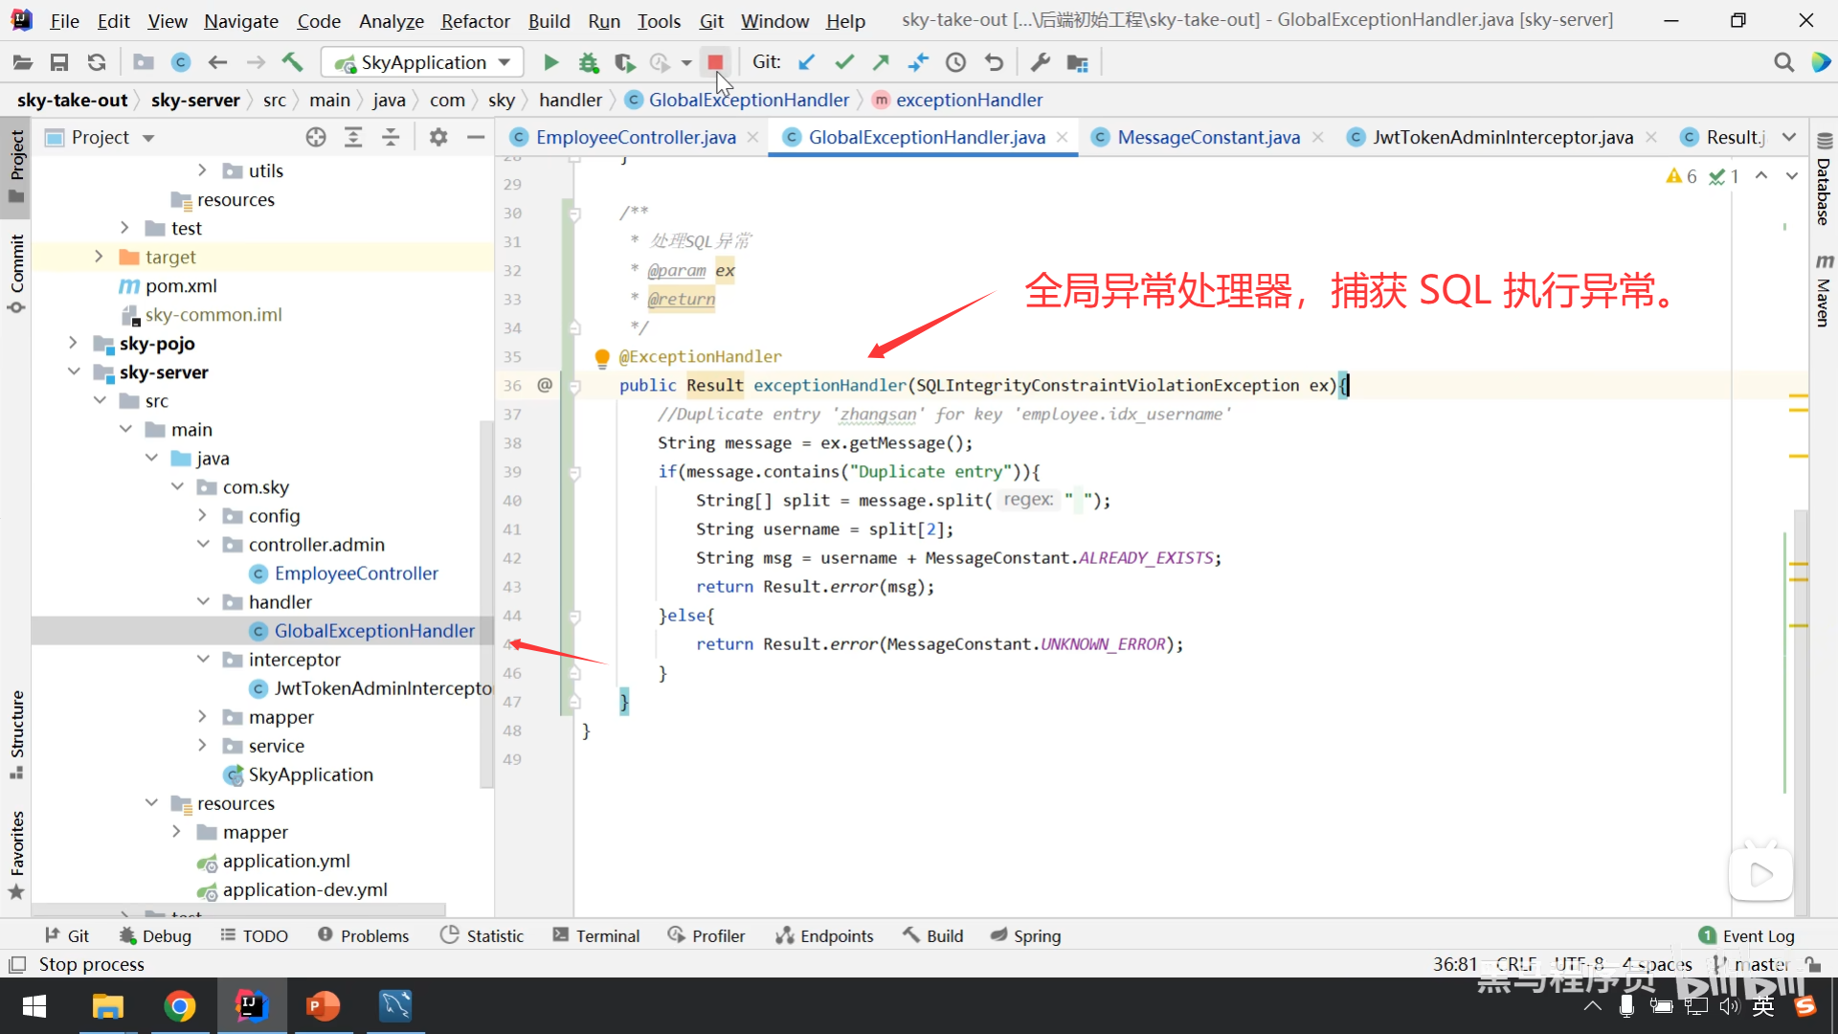This screenshot has height=1034, width=1838.
Task: Switch to MessageConstant.java editor tab
Action: point(1208,137)
